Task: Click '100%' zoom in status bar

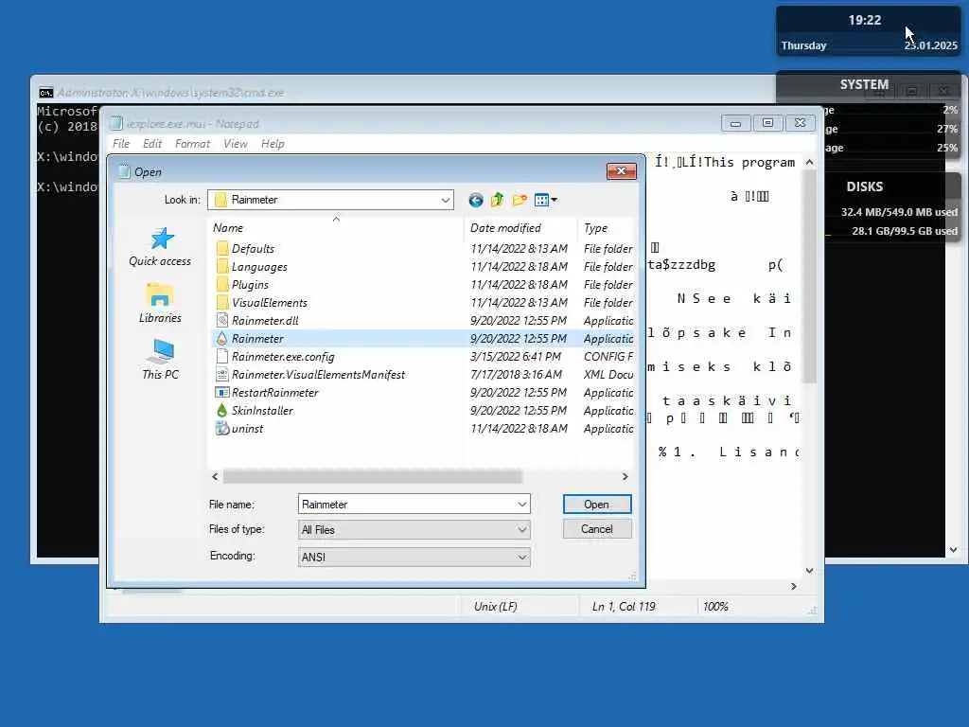Action: 715,607
